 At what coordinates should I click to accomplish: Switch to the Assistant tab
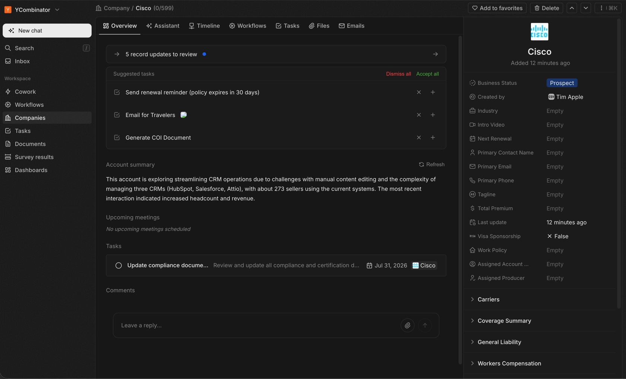coord(163,26)
